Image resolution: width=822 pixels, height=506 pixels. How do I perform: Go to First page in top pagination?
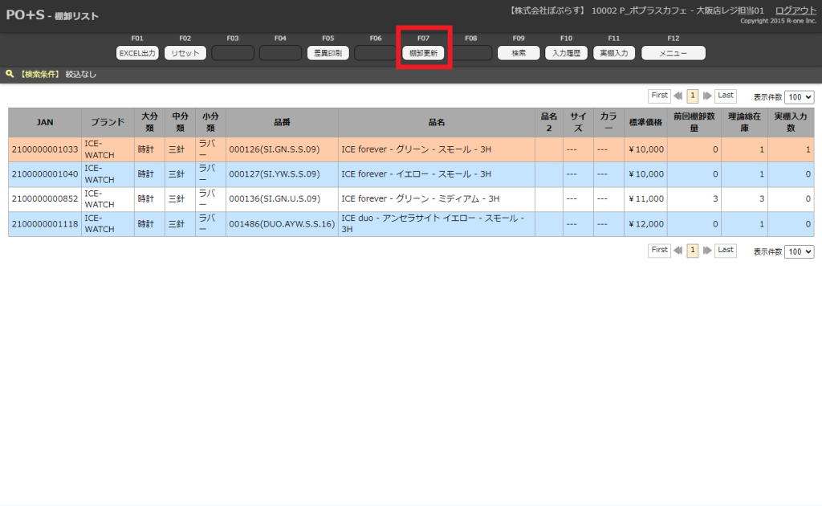click(x=659, y=96)
